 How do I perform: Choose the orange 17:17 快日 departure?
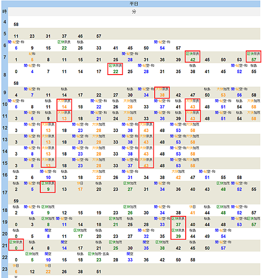click(x=80, y=190)
